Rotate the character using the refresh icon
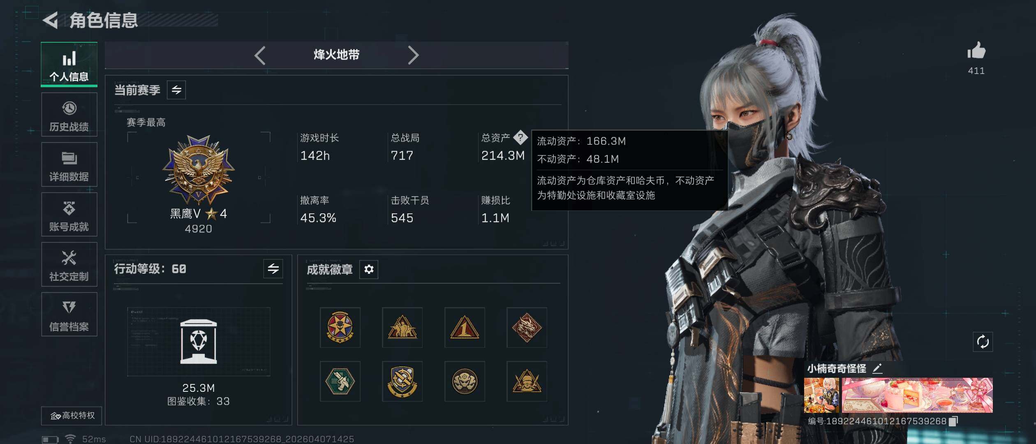The height and width of the screenshot is (444, 1036). pyautogui.click(x=983, y=342)
